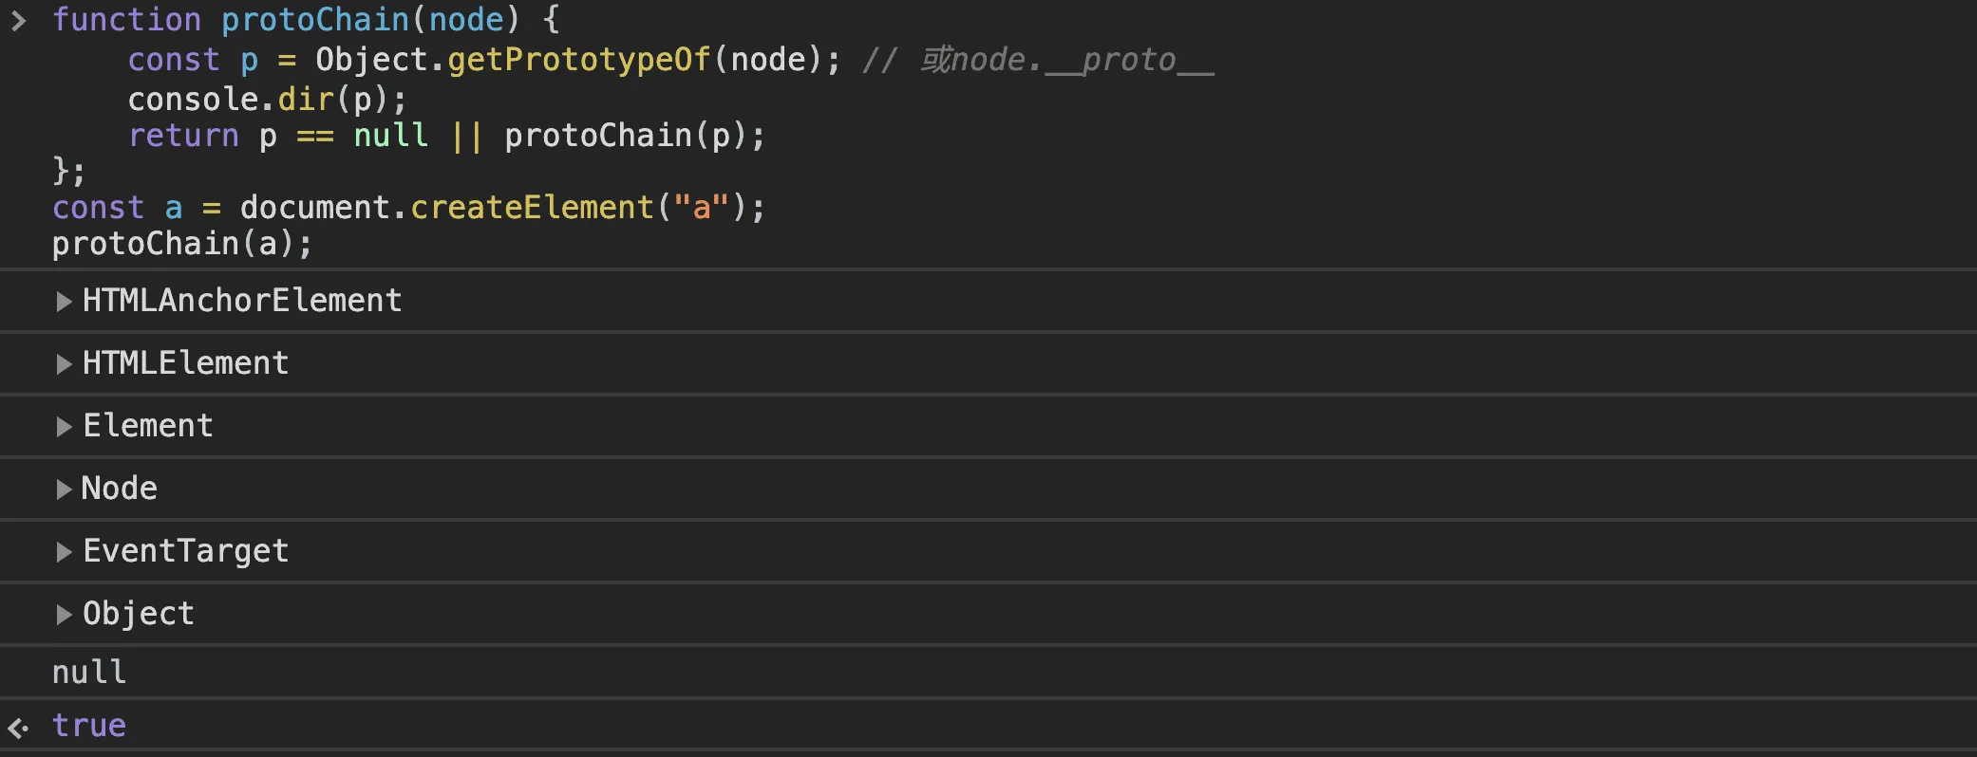The width and height of the screenshot is (1977, 757).
Task: Expand the HTMLAnchorElement disclosure triangle
Action: coord(64,302)
